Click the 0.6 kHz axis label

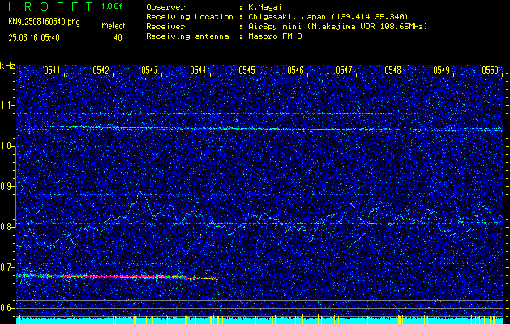(x=7, y=308)
